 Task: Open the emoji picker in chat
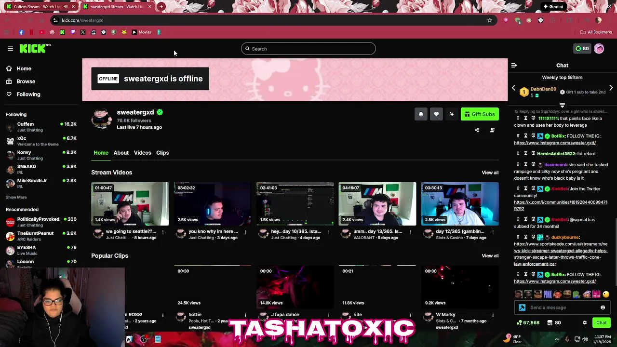coord(603,307)
